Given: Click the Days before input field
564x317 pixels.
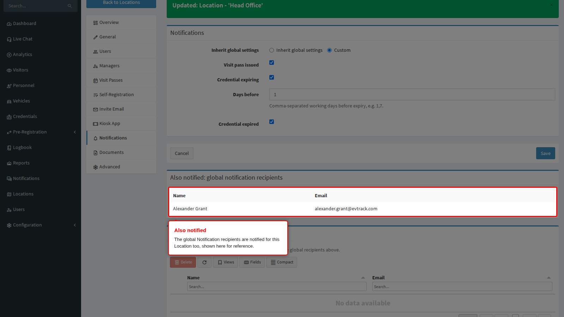Looking at the screenshot, I should (412, 94).
